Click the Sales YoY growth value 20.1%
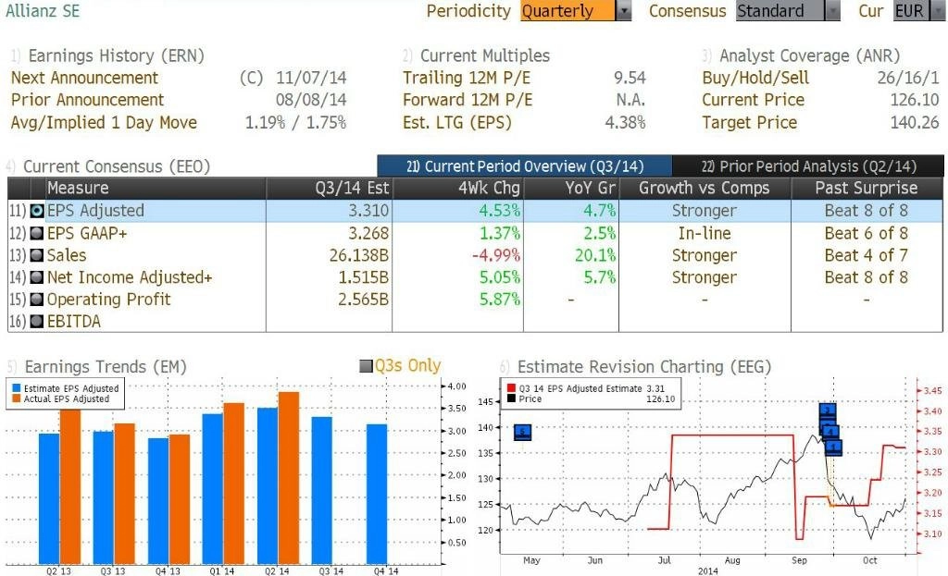The height and width of the screenshot is (576, 948). click(595, 255)
